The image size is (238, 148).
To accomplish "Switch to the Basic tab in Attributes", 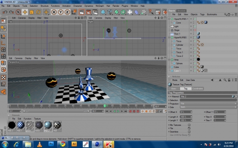I will pos(174,89).
